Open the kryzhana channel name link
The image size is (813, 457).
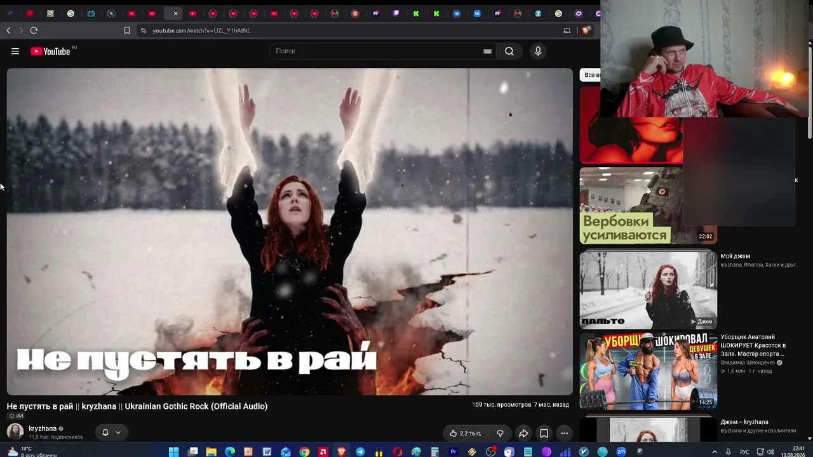43,428
